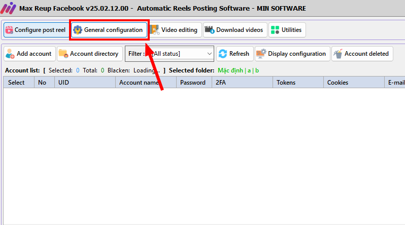Open the Utilities tab
405x225 pixels.
(287, 30)
